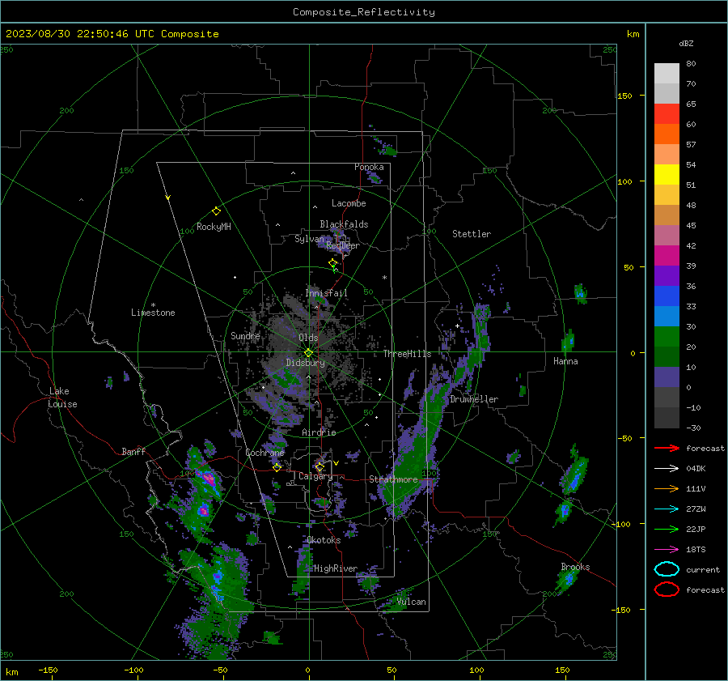Click the yellow diamond marker at RockyMH
This screenshot has width=728, height=681.
pos(216,211)
